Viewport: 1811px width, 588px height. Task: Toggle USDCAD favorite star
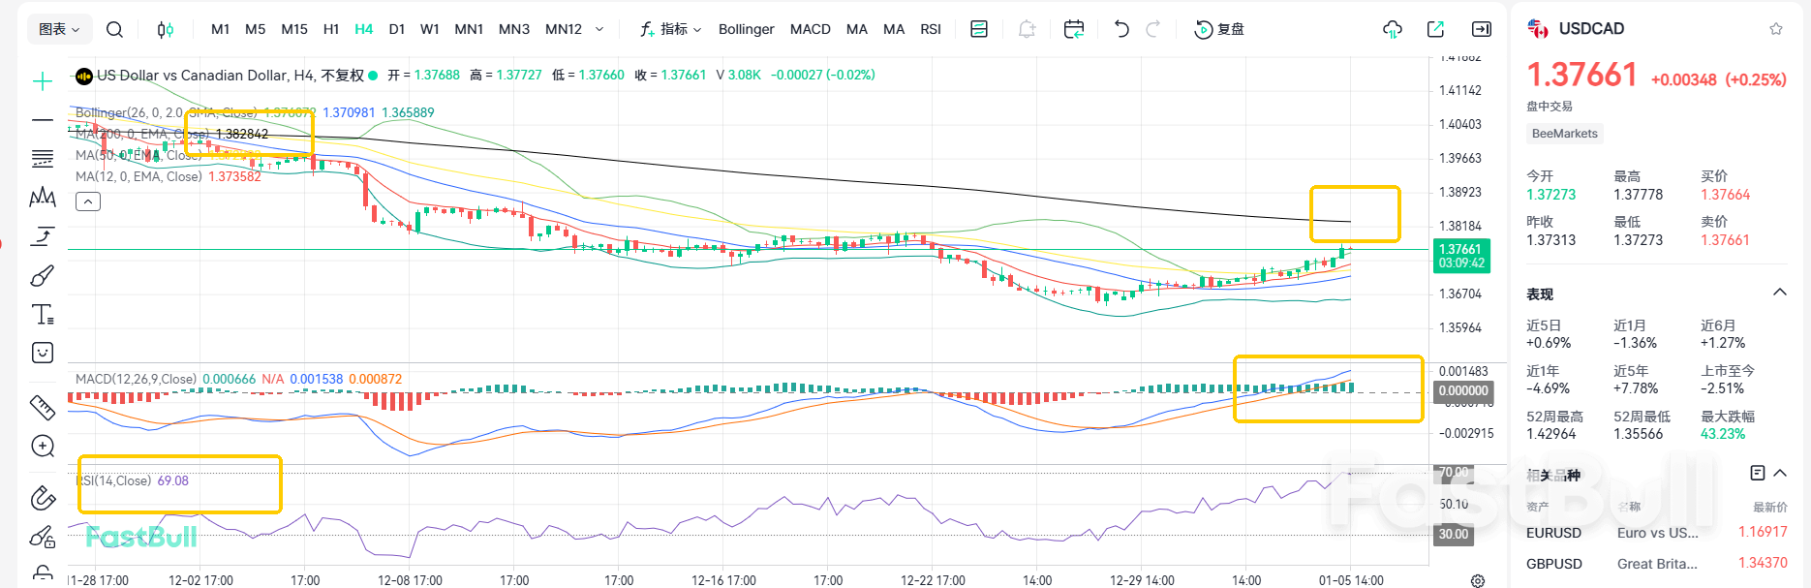[1776, 29]
